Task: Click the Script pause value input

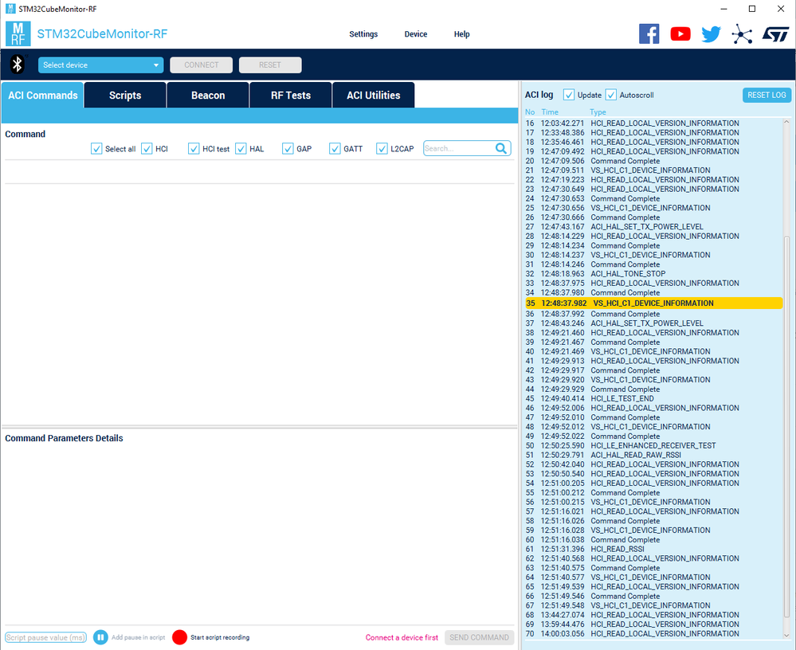Action: (x=45, y=637)
